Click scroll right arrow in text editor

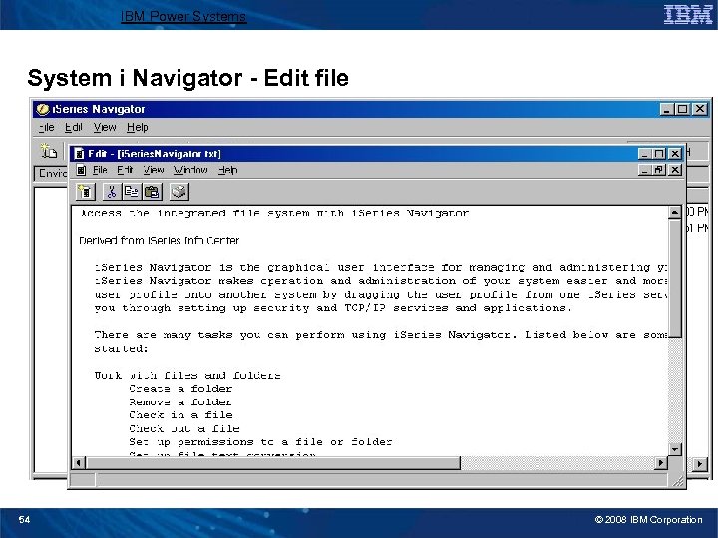[660, 463]
